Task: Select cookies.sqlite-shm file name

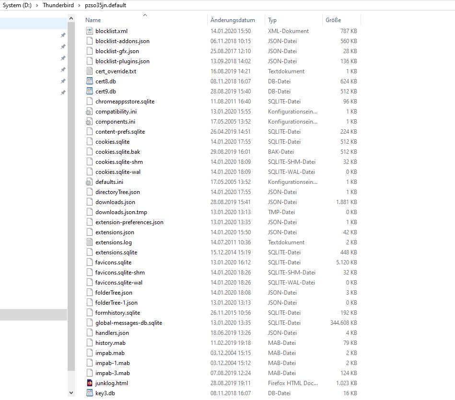Action: [119, 162]
